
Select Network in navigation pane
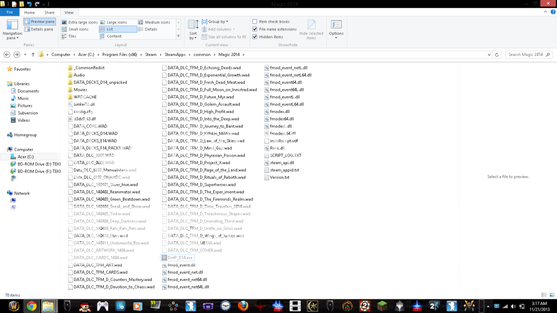(x=22, y=193)
